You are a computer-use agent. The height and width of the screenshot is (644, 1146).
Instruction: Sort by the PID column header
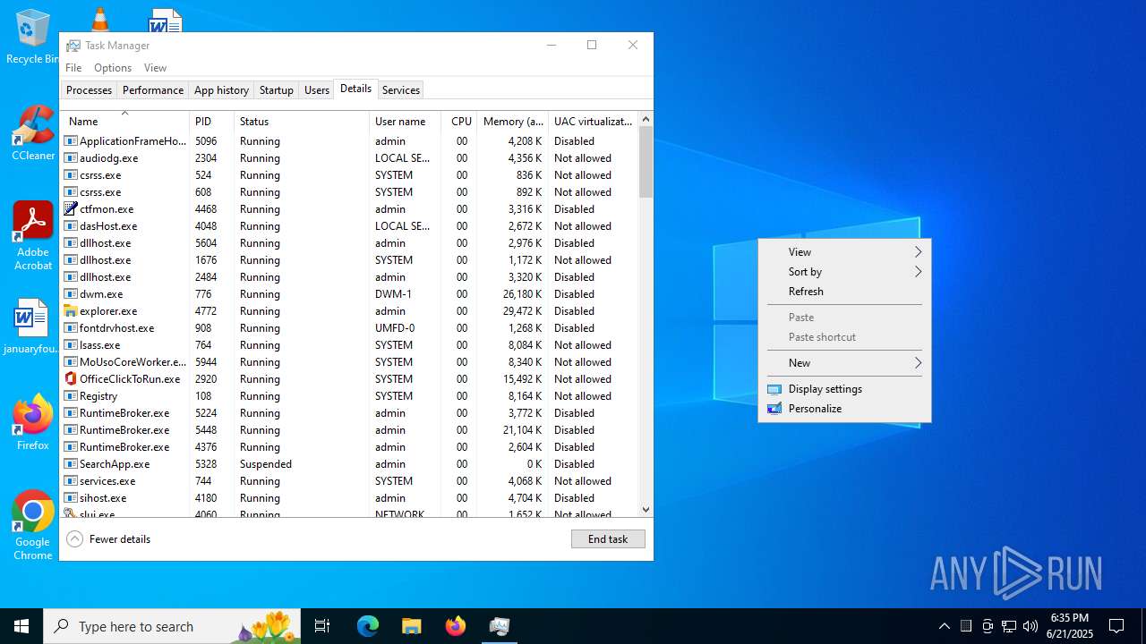(212, 122)
